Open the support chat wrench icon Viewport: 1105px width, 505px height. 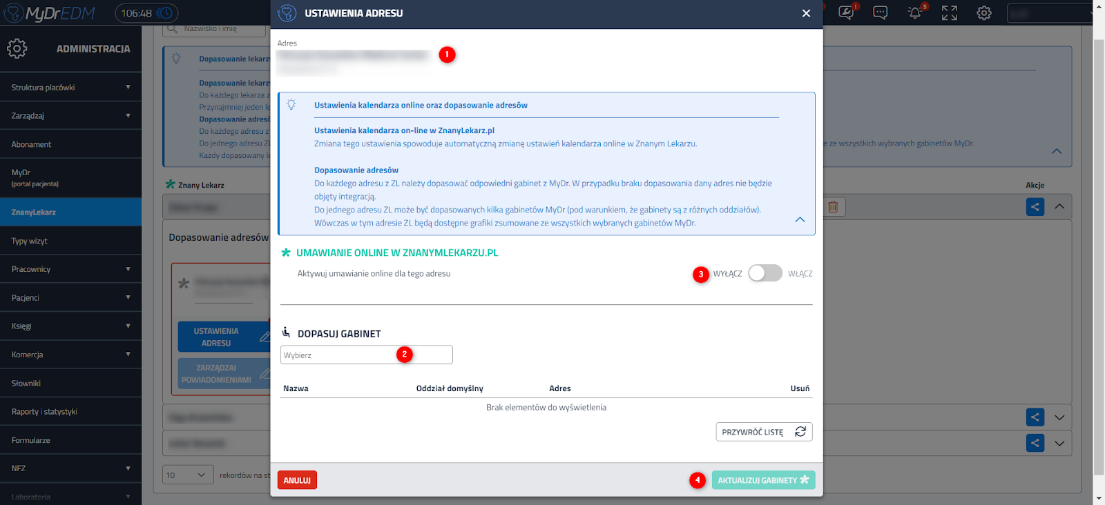pyautogui.click(x=846, y=12)
